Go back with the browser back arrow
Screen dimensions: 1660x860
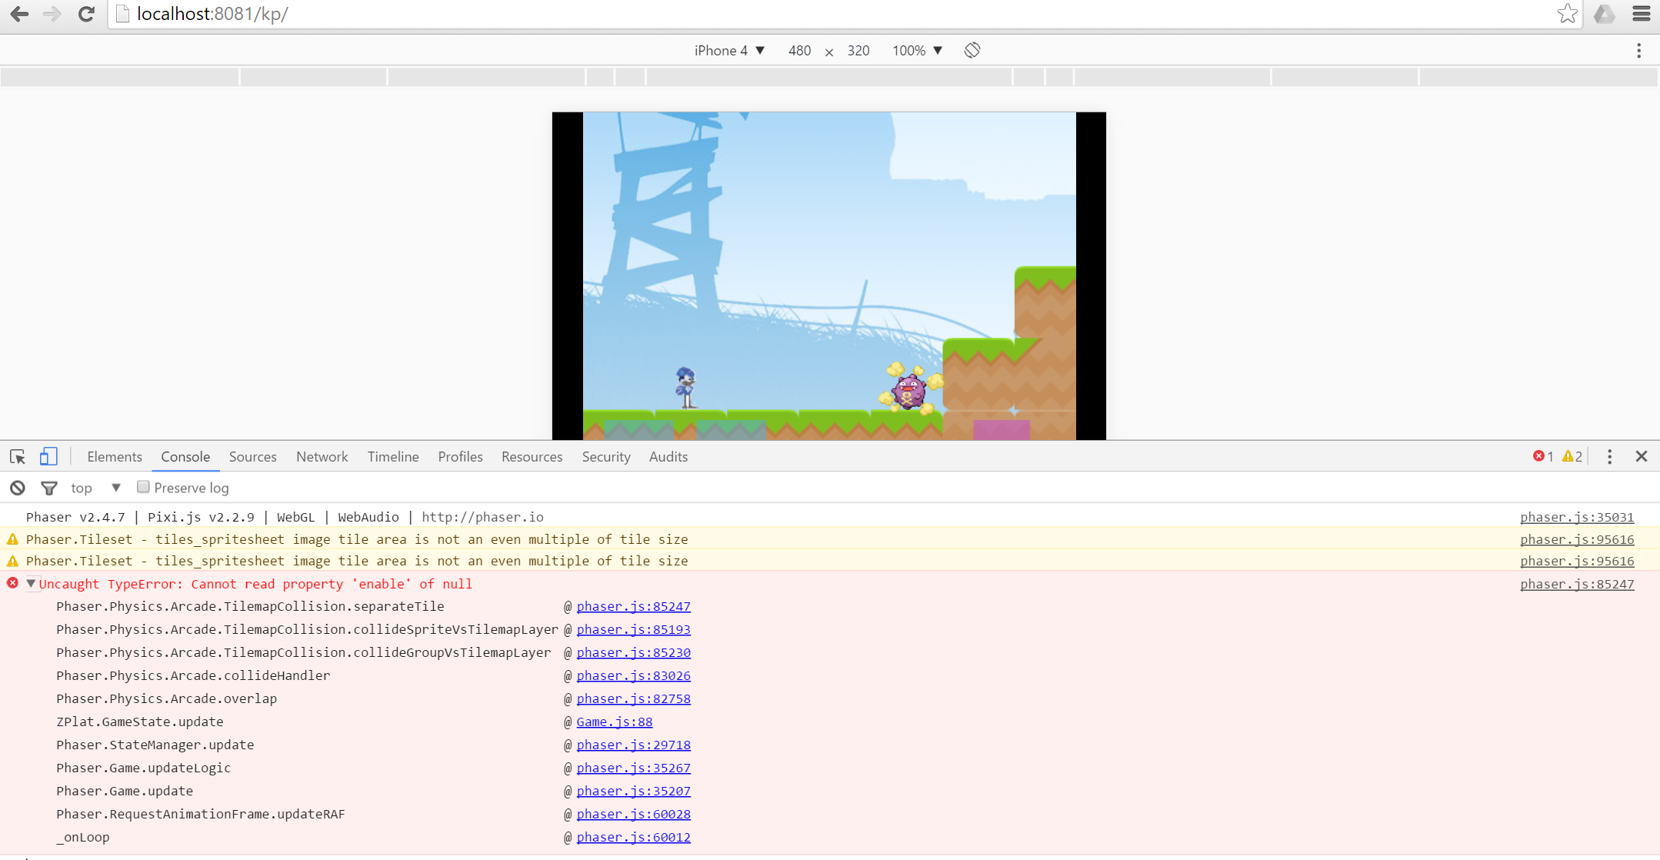19,14
